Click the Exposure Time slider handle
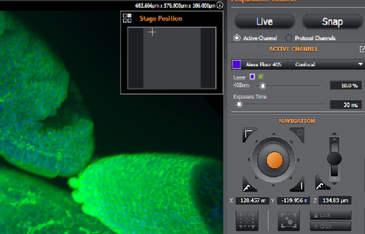The width and height of the screenshot is (365, 234). pos(240,104)
